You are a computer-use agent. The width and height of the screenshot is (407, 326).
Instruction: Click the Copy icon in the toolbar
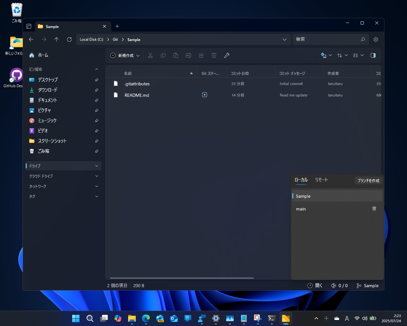(x=163, y=55)
